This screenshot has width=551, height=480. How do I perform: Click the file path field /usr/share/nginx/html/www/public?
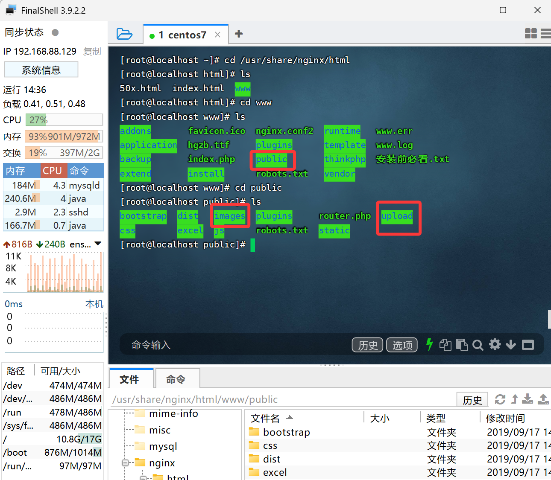point(282,399)
